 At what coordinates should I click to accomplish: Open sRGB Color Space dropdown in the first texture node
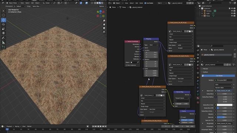(185, 45)
